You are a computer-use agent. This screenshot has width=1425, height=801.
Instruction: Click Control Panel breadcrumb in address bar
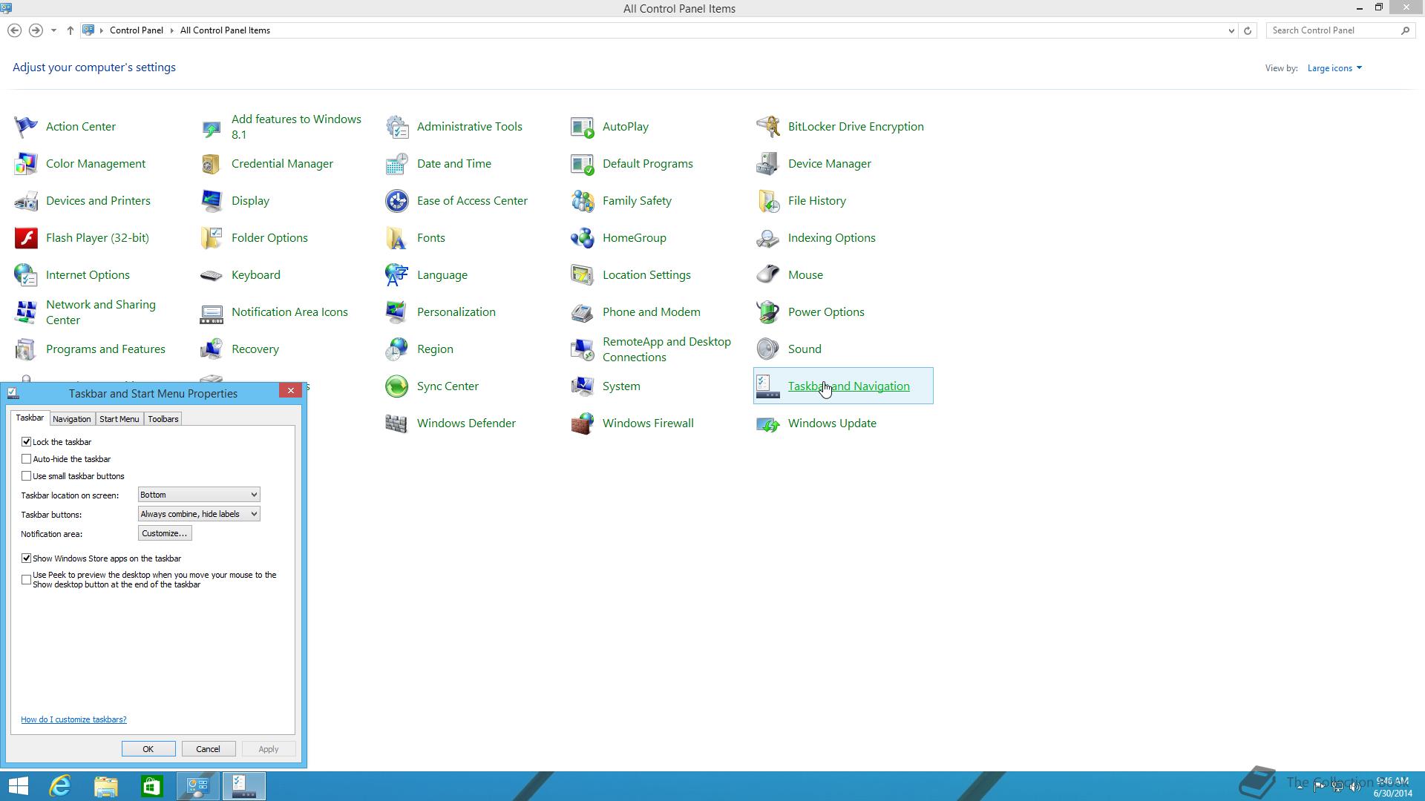point(137,30)
